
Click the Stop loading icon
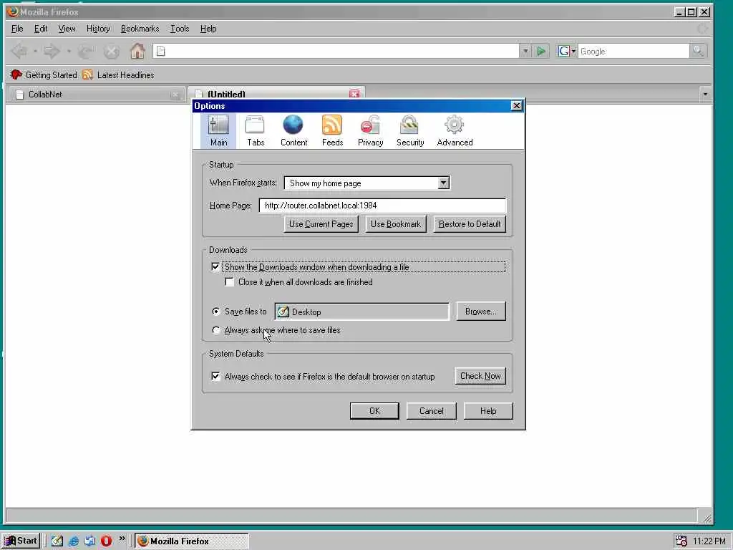coord(111,51)
